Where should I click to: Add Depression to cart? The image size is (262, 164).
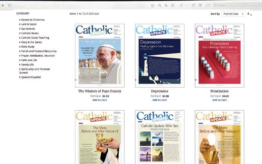(160, 100)
